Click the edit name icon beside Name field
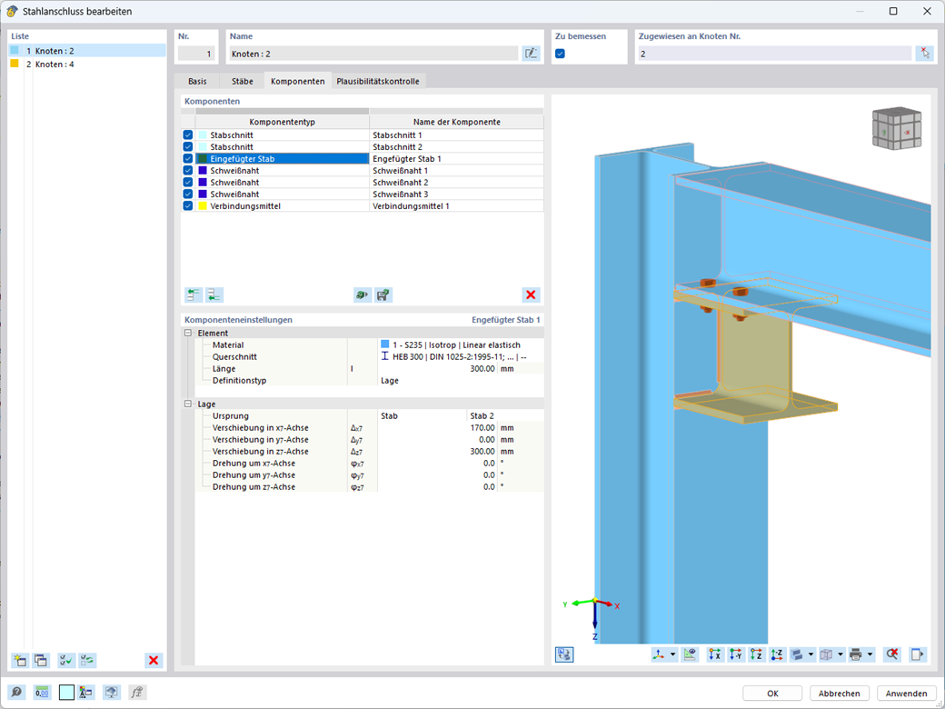 [x=531, y=54]
